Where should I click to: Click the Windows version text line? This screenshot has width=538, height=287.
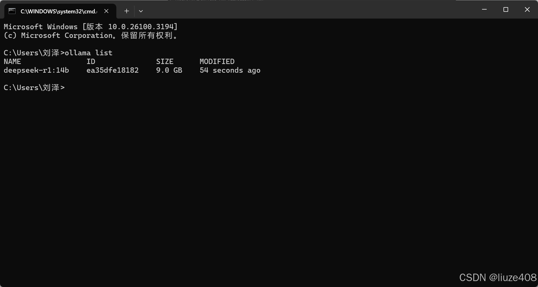pos(90,27)
